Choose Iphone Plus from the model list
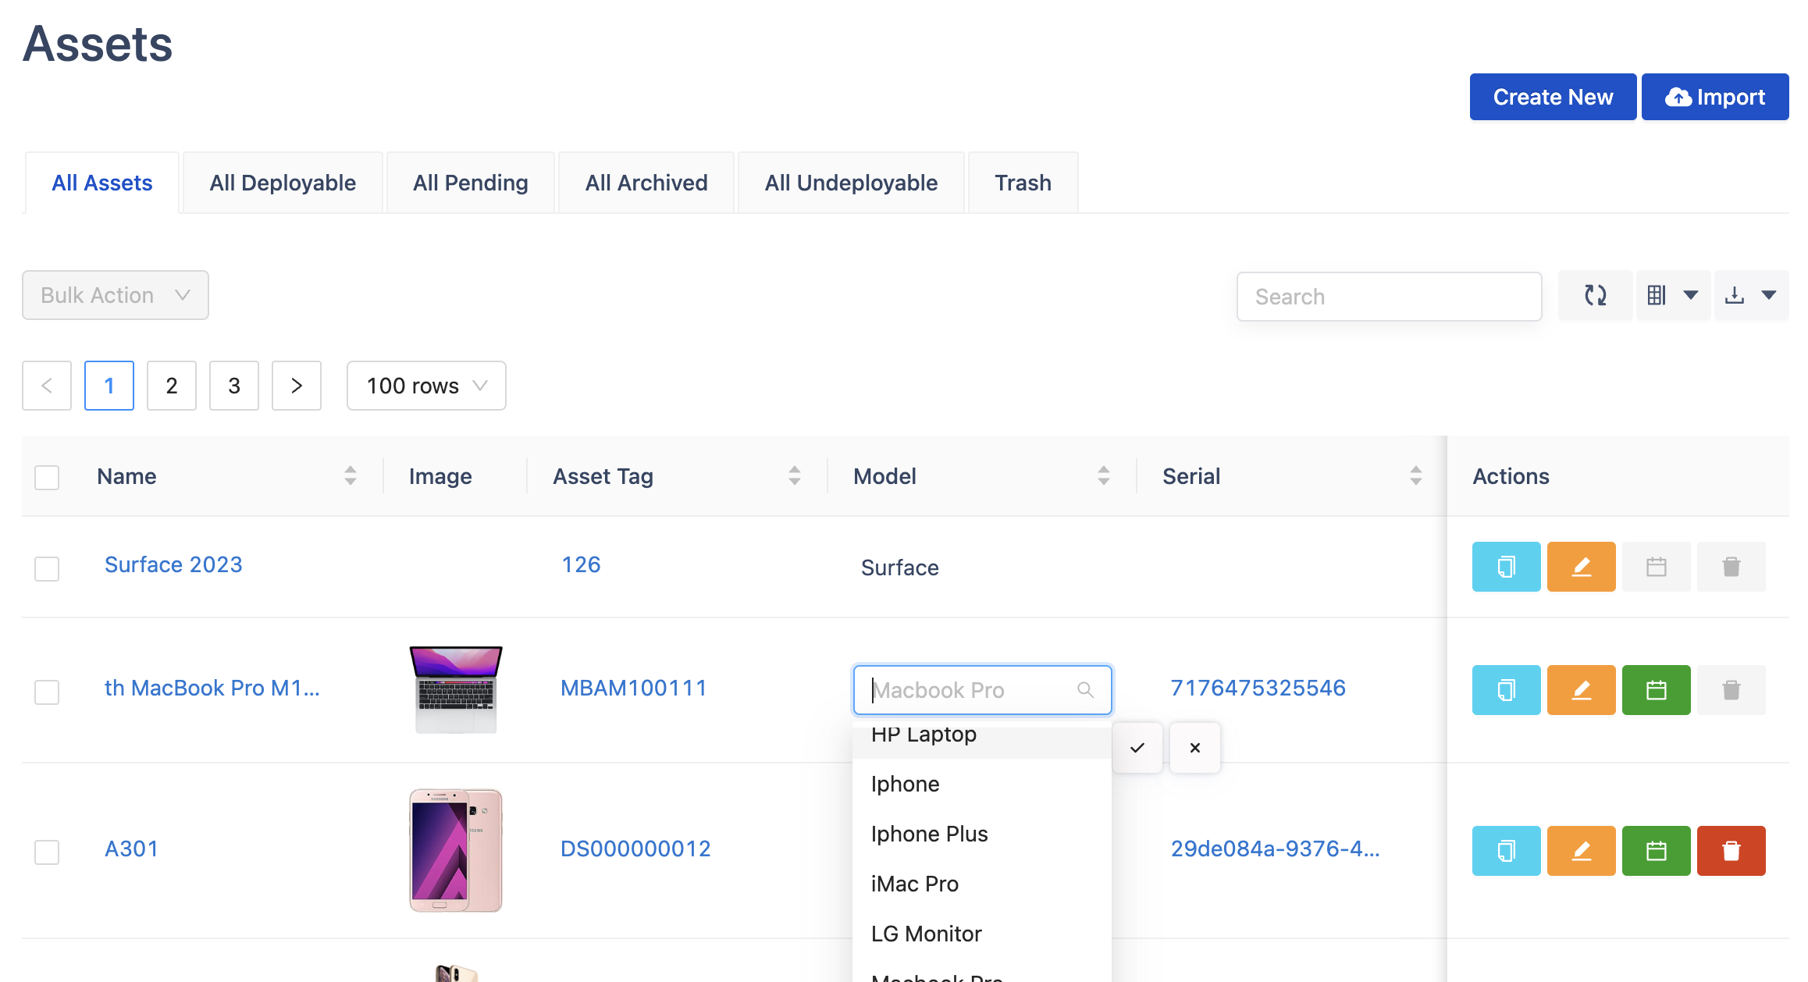1808x982 pixels. (x=929, y=834)
